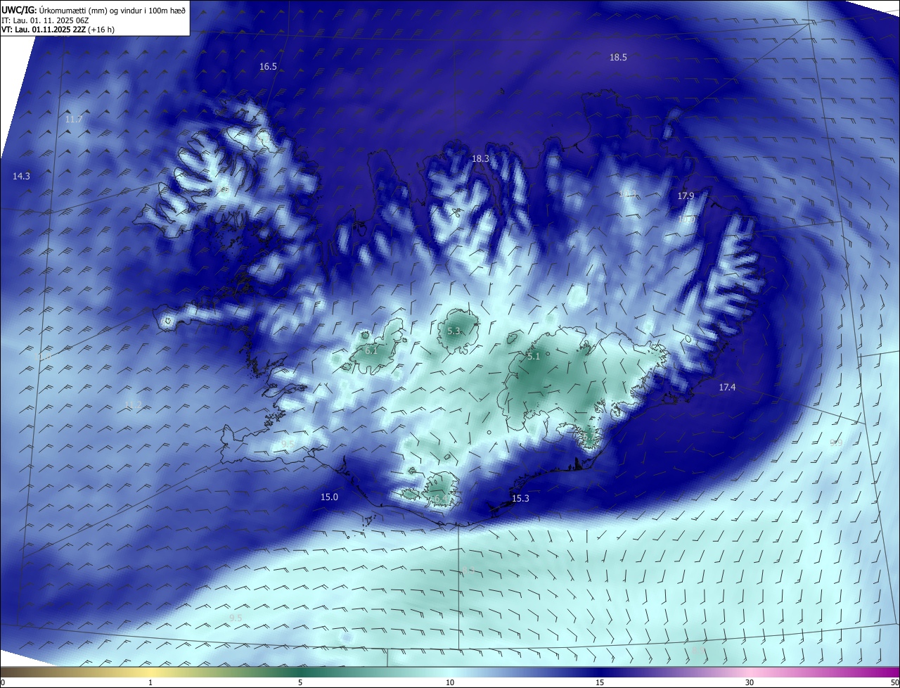Click the colorbar tick label 1
The height and width of the screenshot is (688, 900).
150,682
